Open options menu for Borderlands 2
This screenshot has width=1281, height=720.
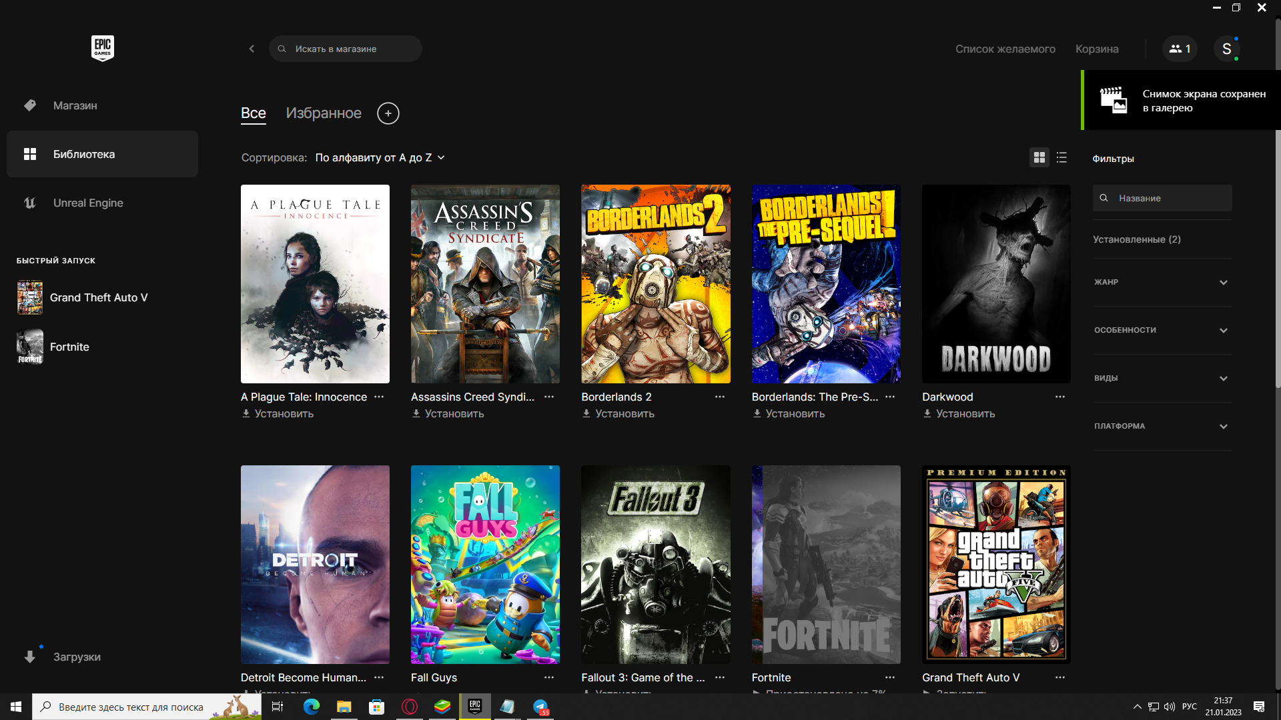[720, 397]
